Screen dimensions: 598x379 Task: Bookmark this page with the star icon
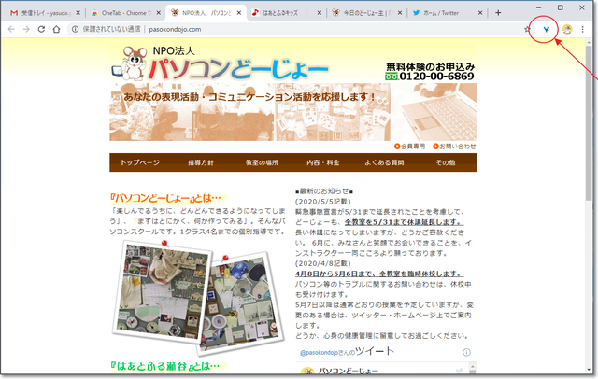[x=528, y=29]
